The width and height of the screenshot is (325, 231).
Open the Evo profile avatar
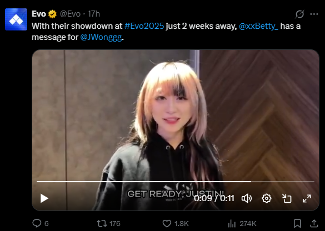[16, 19]
